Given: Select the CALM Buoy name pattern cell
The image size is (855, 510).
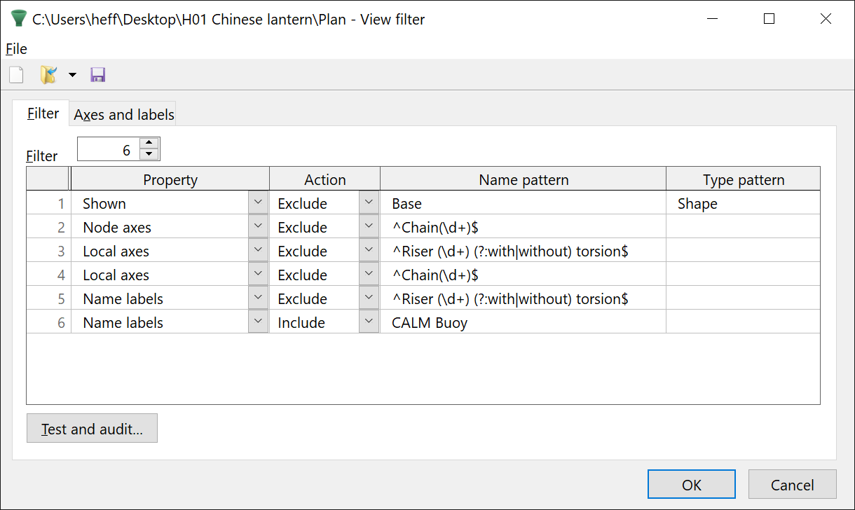Looking at the screenshot, I should coord(522,322).
